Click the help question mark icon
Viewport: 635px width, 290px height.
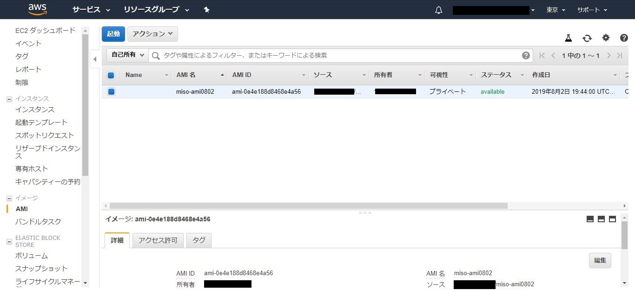tap(624, 38)
